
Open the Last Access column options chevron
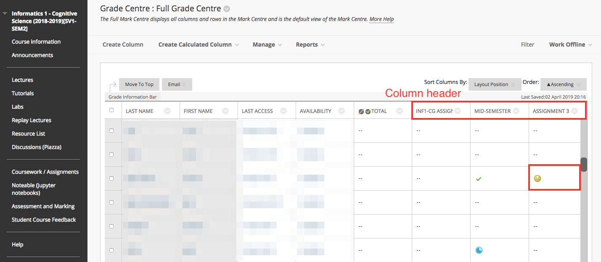tap(283, 111)
